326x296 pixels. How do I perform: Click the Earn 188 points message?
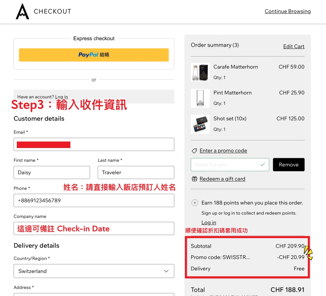(x=252, y=203)
